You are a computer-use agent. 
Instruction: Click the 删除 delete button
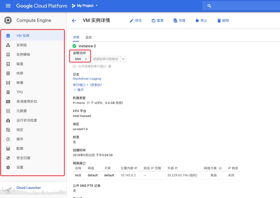tap(223, 21)
